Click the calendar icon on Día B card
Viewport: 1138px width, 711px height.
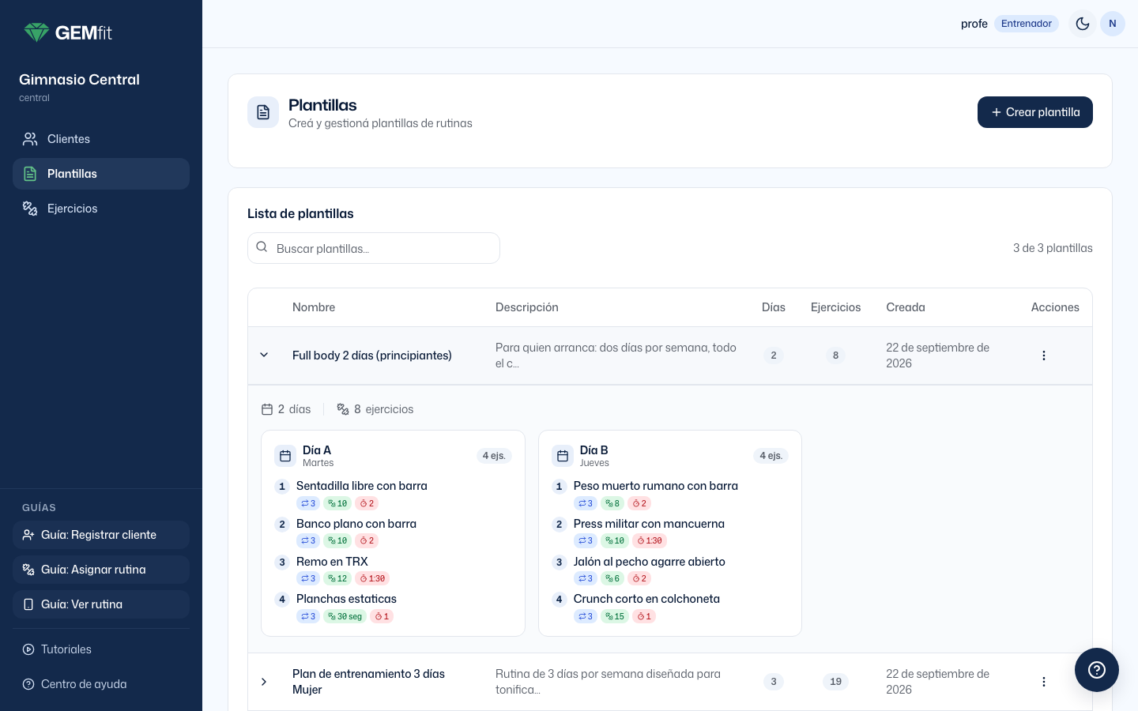(x=563, y=456)
